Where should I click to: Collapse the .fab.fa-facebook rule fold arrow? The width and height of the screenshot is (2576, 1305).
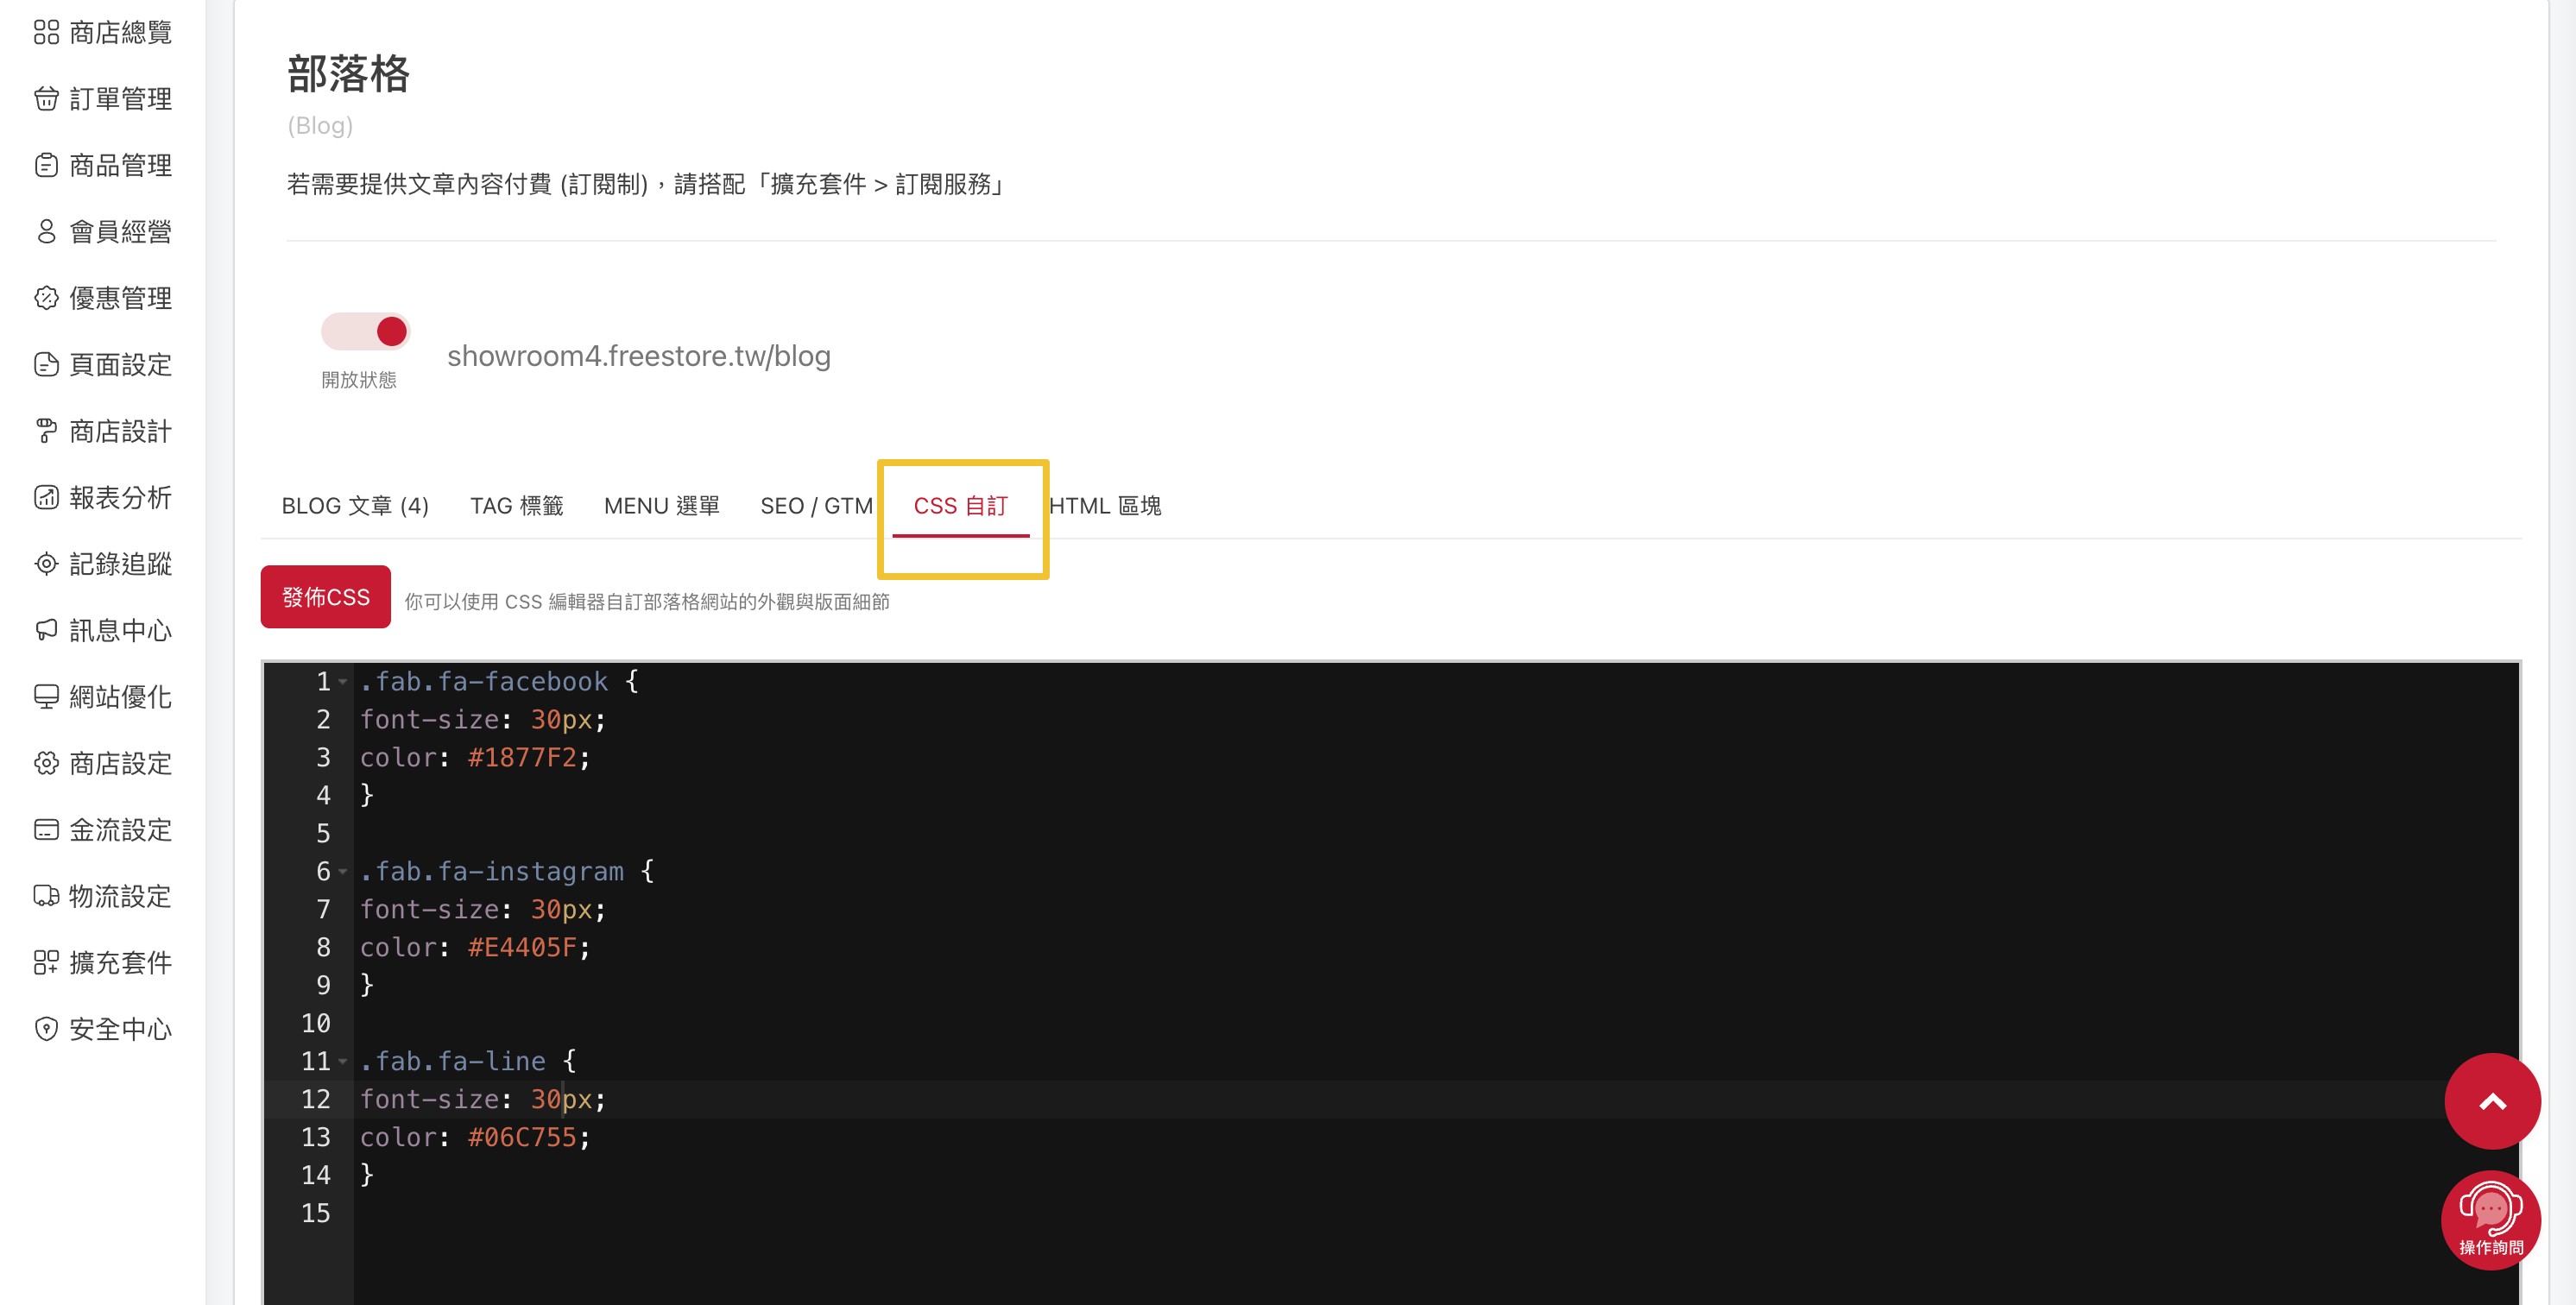click(x=343, y=682)
